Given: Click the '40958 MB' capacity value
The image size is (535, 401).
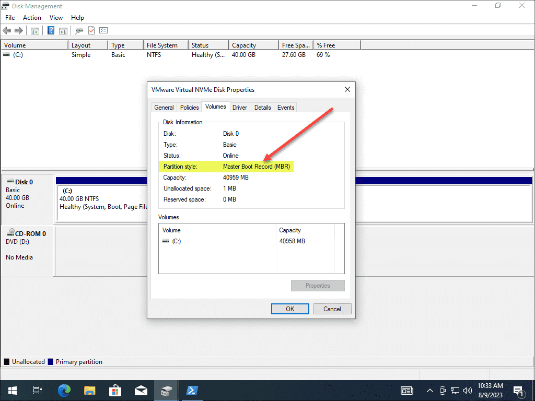Looking at the screenshot, I should pyautogui.click(x=292, y=241).
